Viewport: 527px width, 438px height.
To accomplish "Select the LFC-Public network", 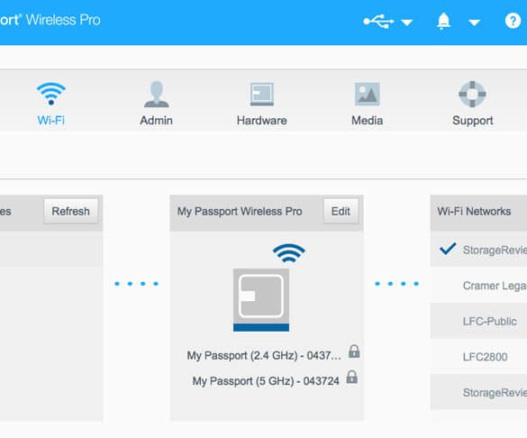I will tap(478, 321).
